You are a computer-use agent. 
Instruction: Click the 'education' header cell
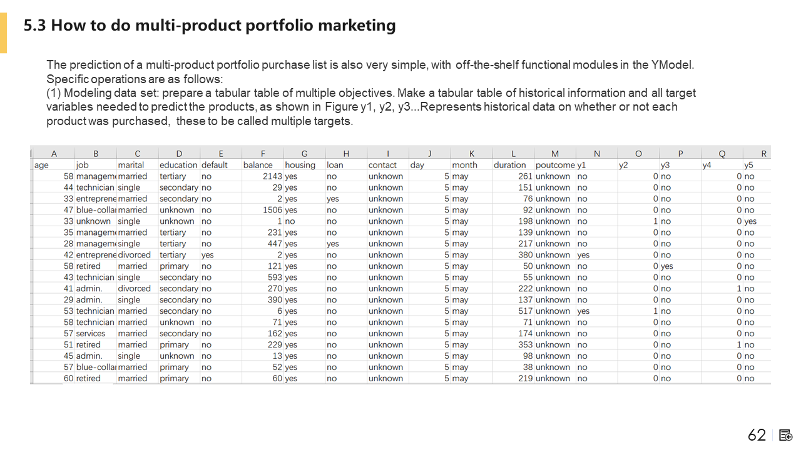pyautogui.click(x=178, y=165)
